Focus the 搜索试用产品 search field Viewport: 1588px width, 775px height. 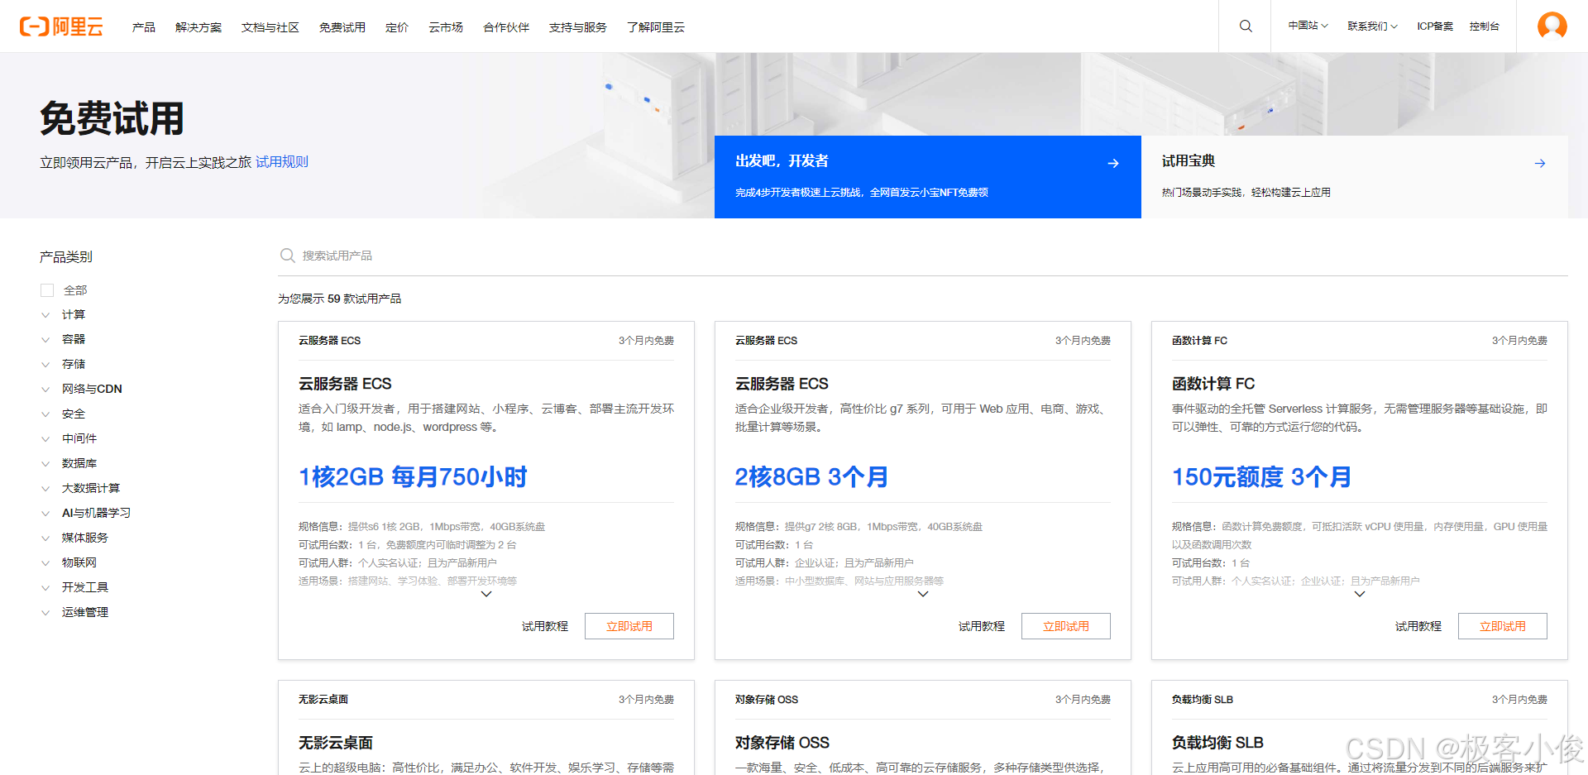click(x=922, y=256)
